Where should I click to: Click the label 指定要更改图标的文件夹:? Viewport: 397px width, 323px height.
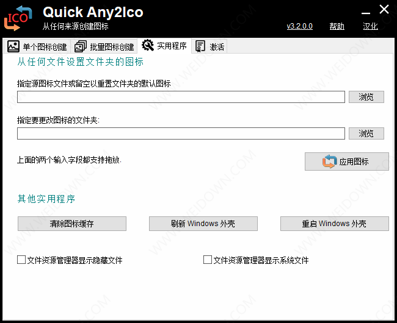(58, 120)
